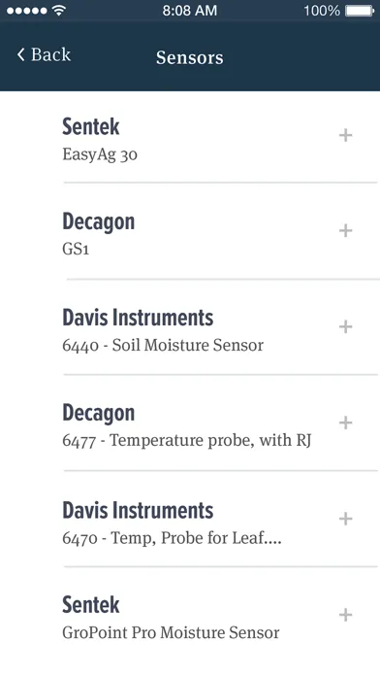Add the Sentek EasyAg 30 sensor plus icon
The image size is (380, 676).
pos(345,135)
